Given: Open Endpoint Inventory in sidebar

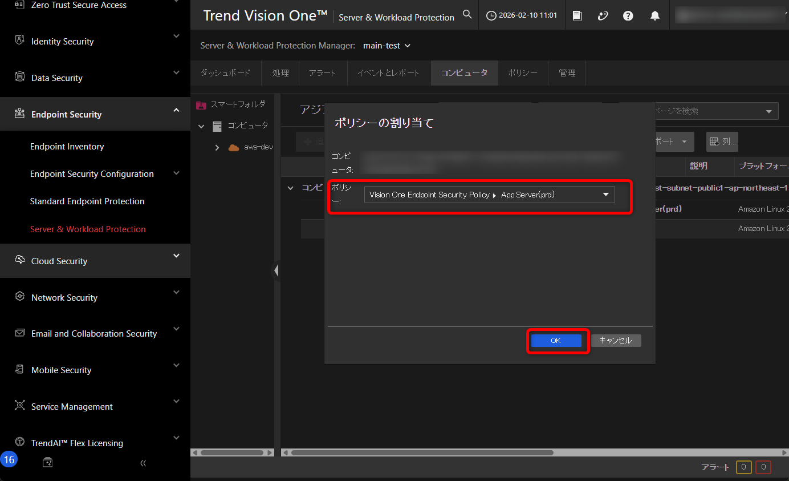Looking at the screenshot, I should [67, 147].
